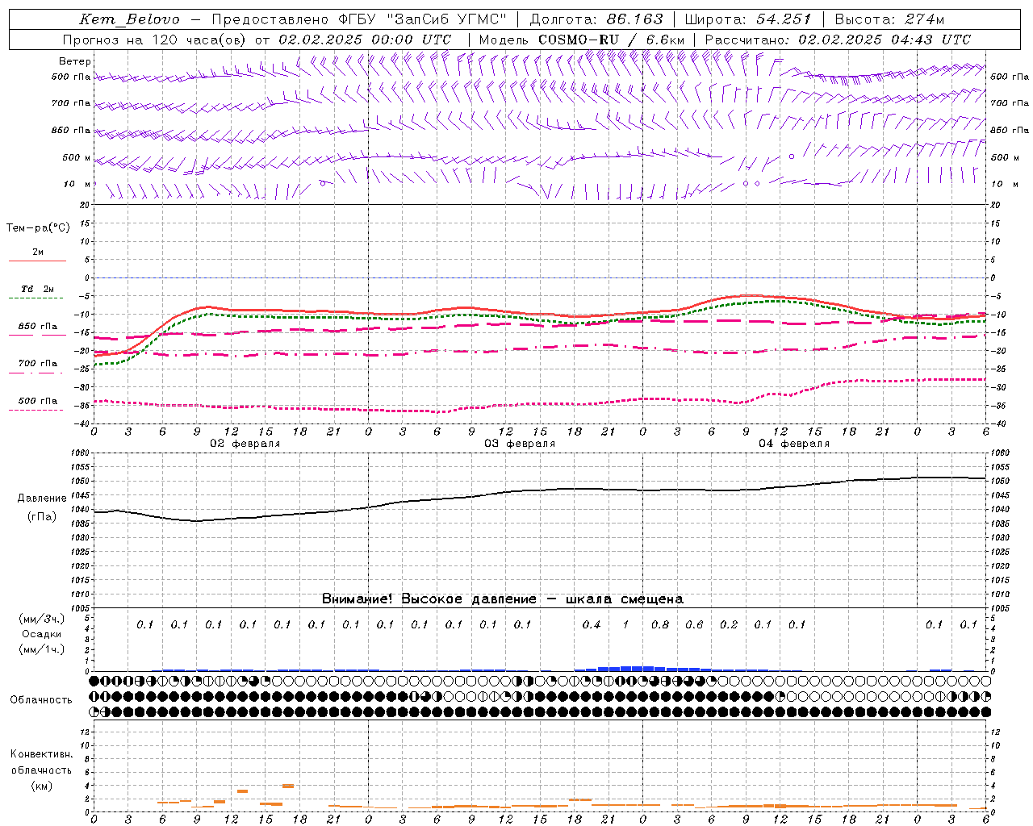The image size is (1033, 826).
Task: Click the 'Высота: 274м' elevation text
Action: (889, 19)
